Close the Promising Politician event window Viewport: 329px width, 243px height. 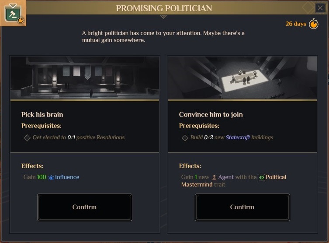point(320,8)
